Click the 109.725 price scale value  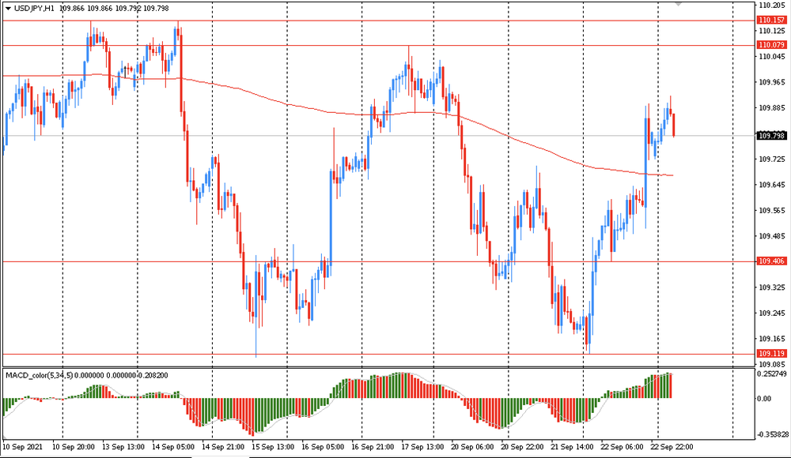point(772,160)
